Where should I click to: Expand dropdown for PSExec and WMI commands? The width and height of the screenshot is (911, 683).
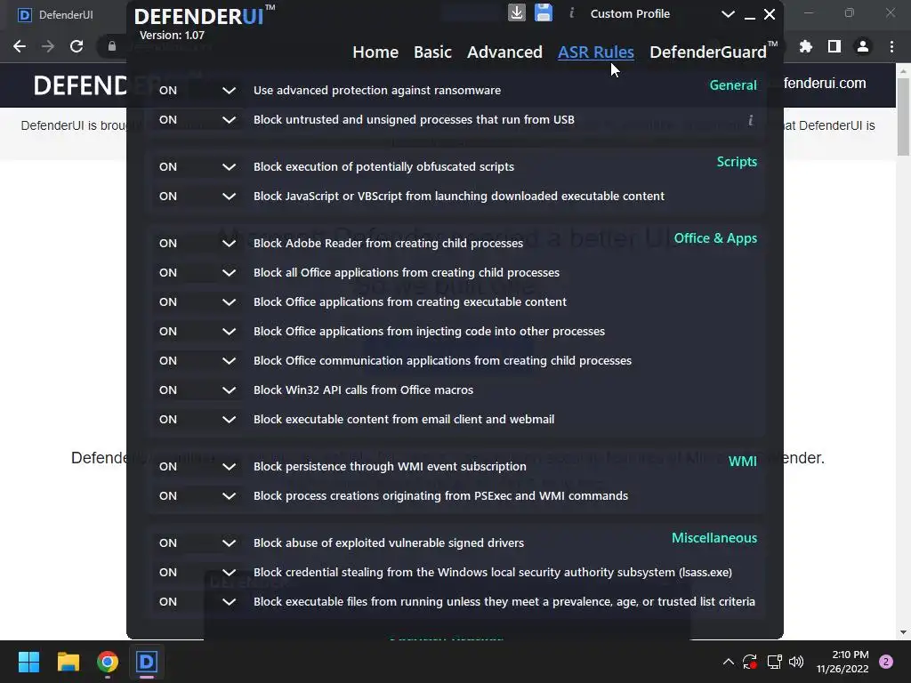[229, 496]
